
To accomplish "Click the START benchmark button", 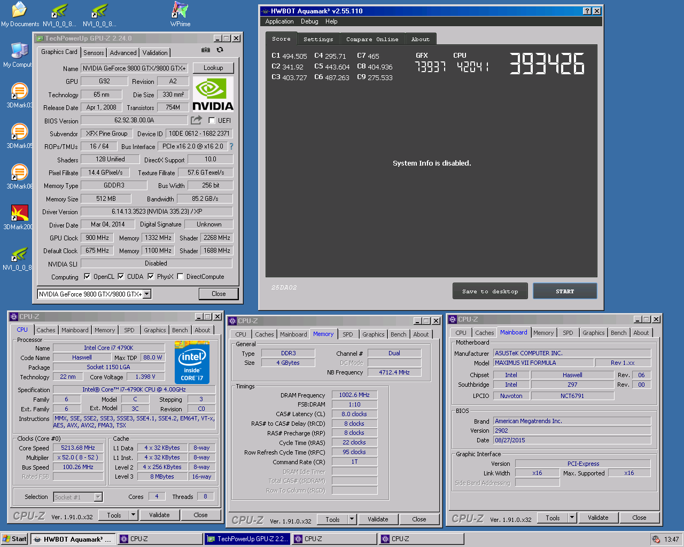I will tap(565, 291).
